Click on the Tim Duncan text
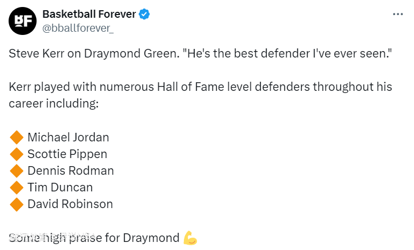The image size is (414, 250). click(x=60, y=188)
